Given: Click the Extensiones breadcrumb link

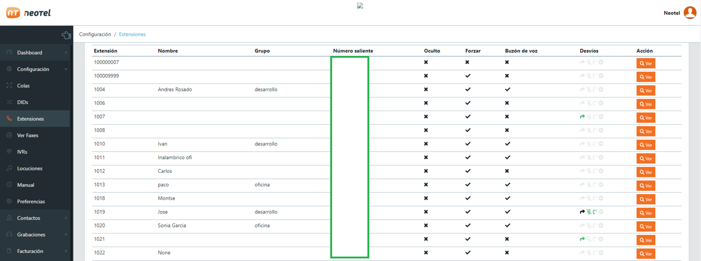Looking at the screenshot, I should tap(132, 35).
